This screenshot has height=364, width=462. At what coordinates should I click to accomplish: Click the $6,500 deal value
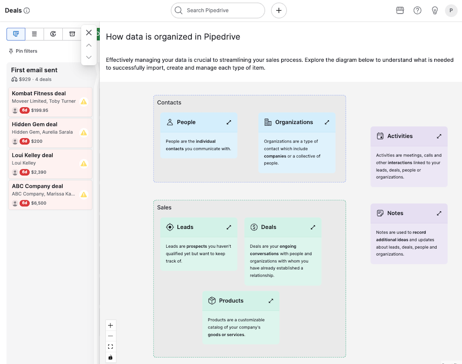(39, 203)
